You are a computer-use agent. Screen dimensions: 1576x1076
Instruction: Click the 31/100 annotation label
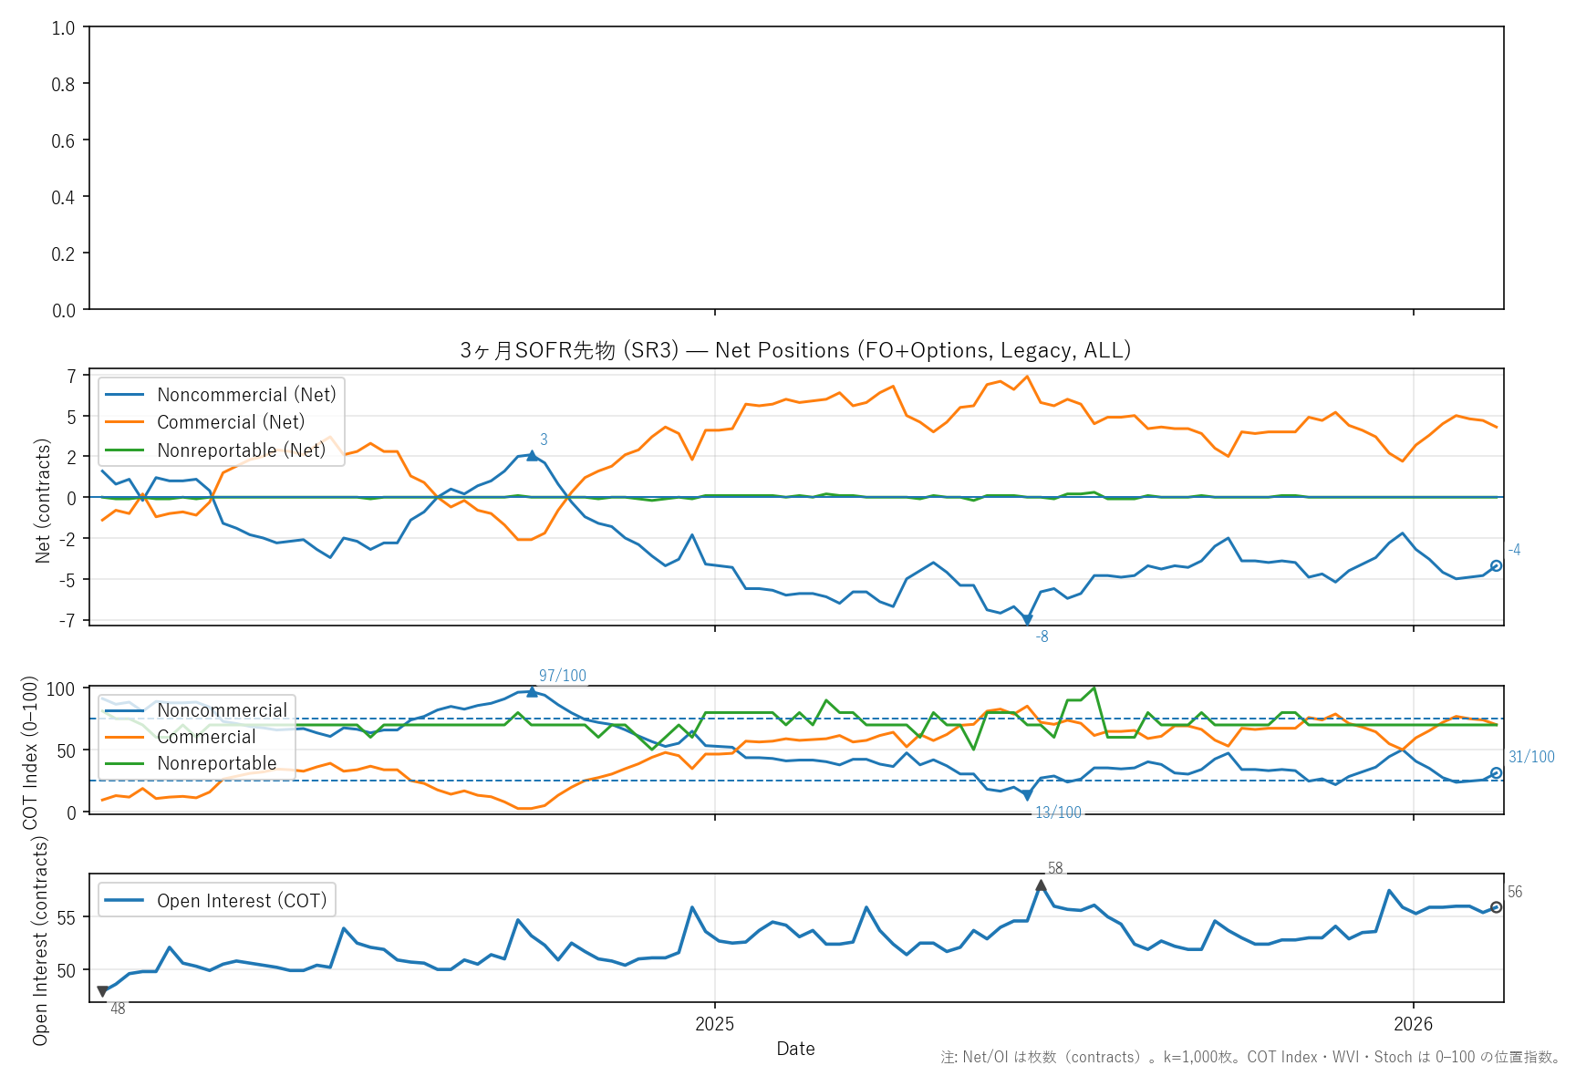[1531, 757]
